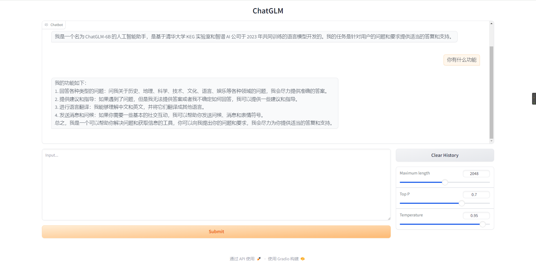Focus the Temperature value field
Viewport: 536px width, 267px height.
[x=476, y=216]
